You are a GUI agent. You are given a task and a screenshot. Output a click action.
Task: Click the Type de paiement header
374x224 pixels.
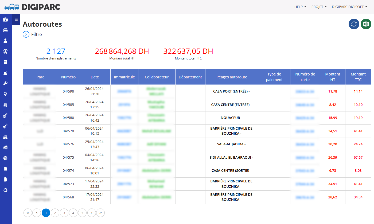point(274,77)
